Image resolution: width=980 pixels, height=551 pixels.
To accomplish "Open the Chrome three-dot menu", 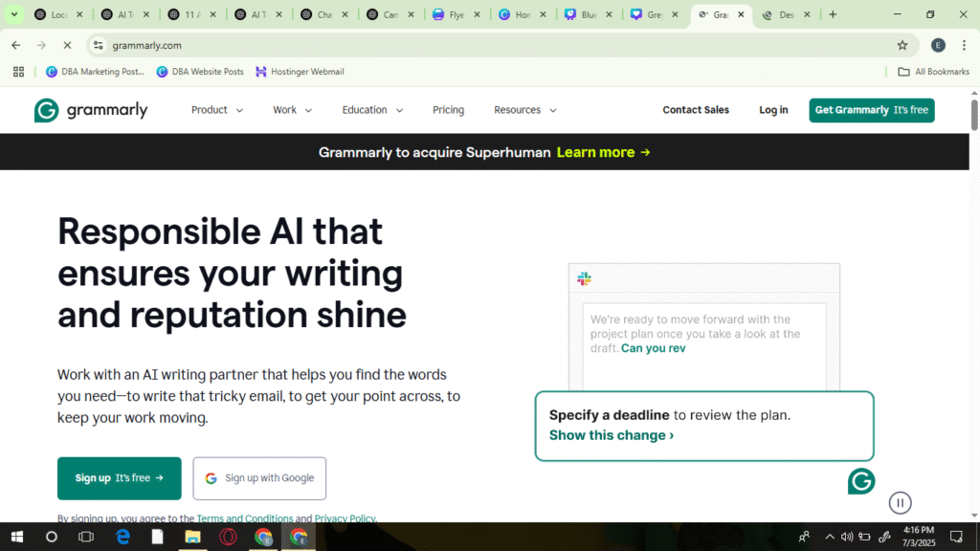I will click(x=964, y=45).
